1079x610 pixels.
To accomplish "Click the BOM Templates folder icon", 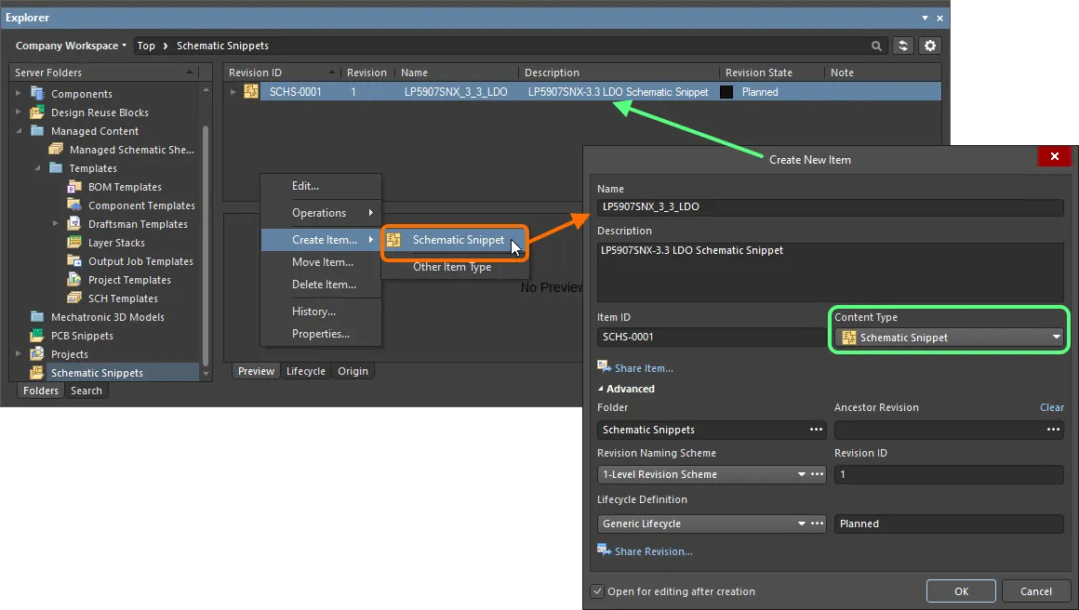I will point(74,186).
